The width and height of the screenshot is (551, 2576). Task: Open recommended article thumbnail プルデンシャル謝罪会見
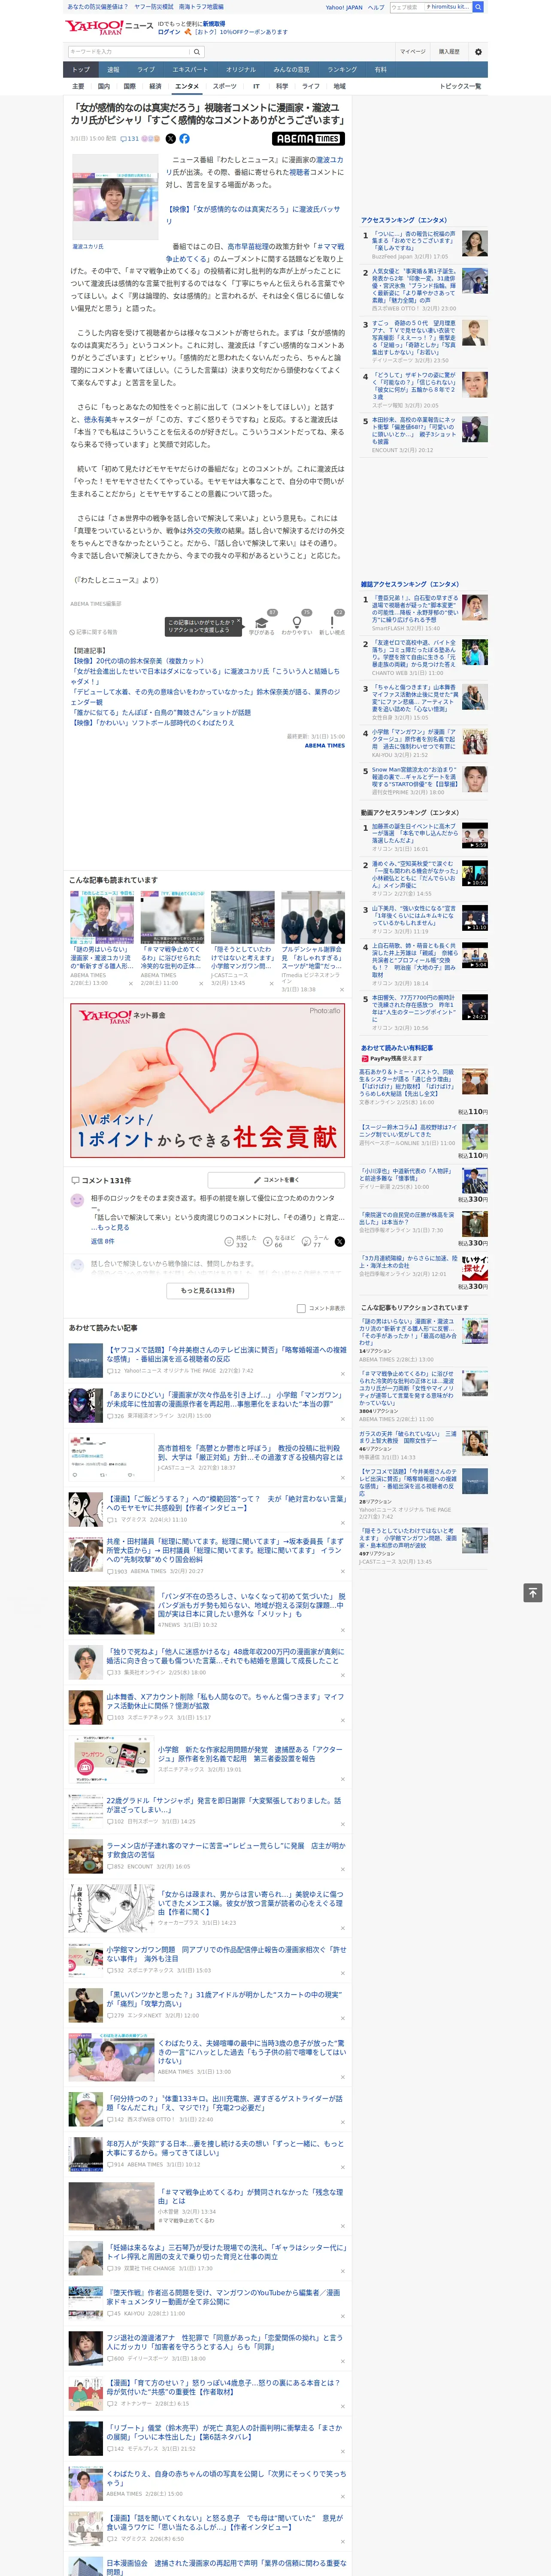click(313, 917)
